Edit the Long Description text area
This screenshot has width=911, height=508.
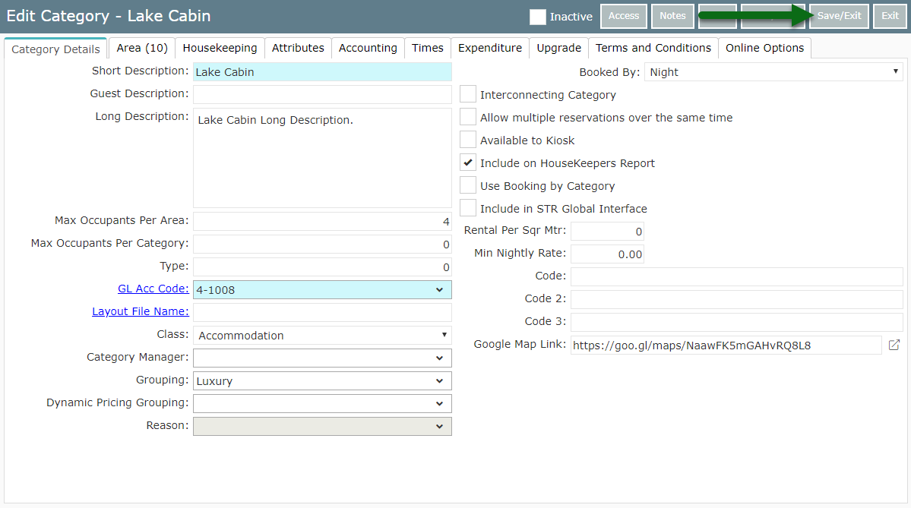tap(322, 158)
